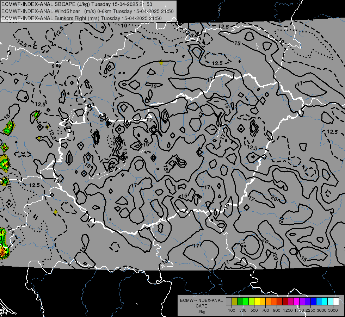
Task: Click the 500 legend tick value
Action: 254,310
